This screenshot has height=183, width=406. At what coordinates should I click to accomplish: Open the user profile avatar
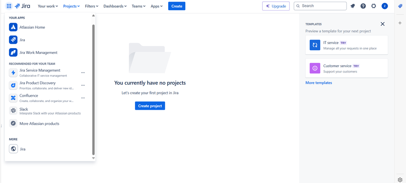pos(384,6)
